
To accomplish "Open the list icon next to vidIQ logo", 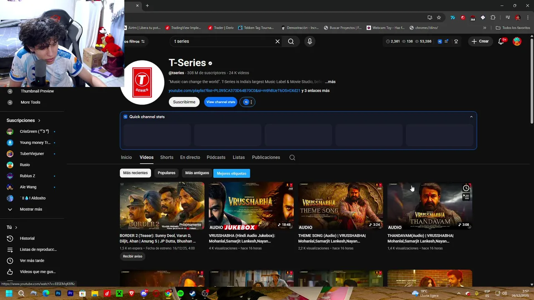I will click(x=447, y=41).
